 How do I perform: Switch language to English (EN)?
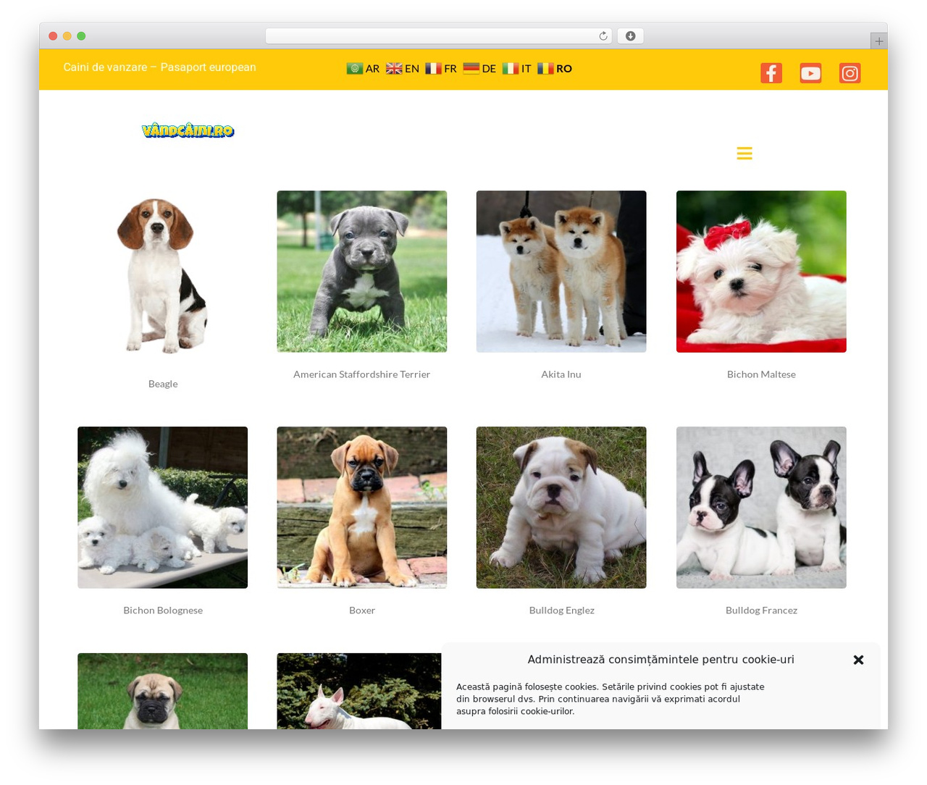pyautogui.click(x=403, y=68)
